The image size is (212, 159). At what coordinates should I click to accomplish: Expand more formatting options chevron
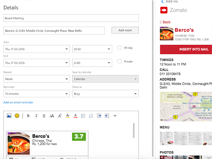115,116
